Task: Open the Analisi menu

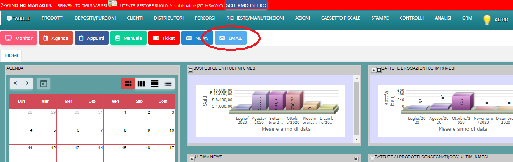Action: [x=443, y=18]
